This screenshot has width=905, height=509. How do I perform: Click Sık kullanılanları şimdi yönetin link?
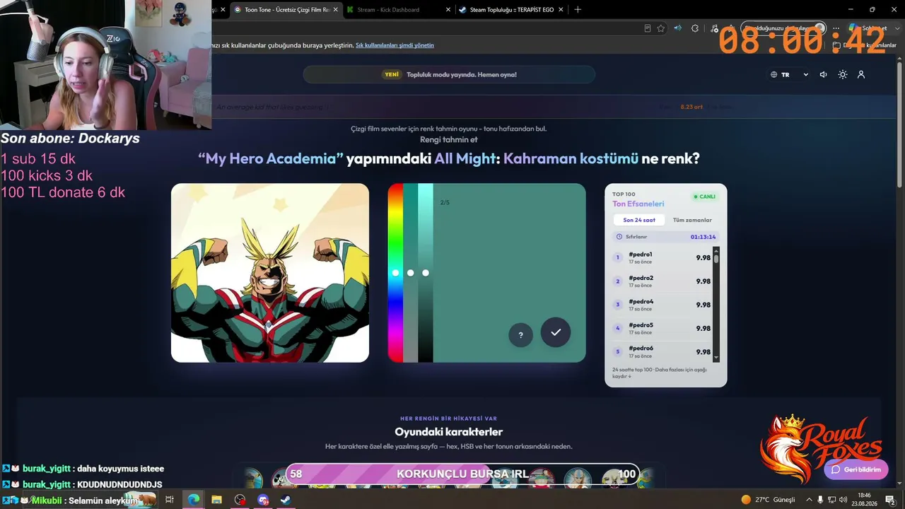395,45
